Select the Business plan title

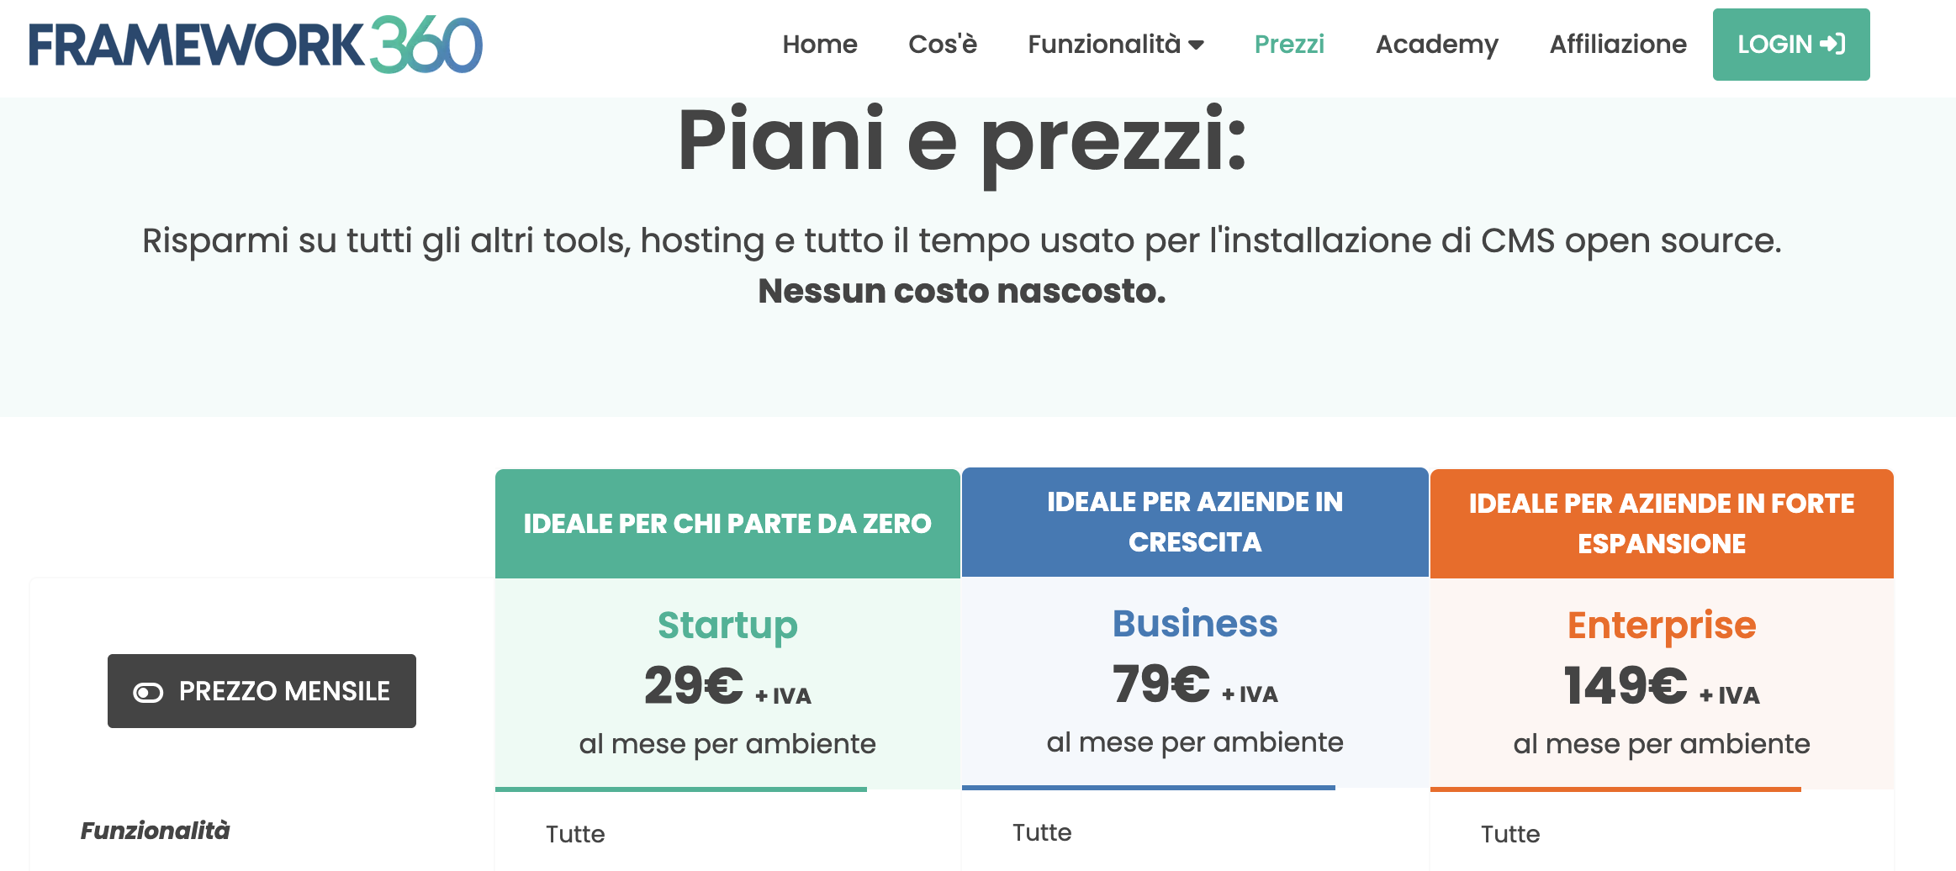(x=1194, y=624)
